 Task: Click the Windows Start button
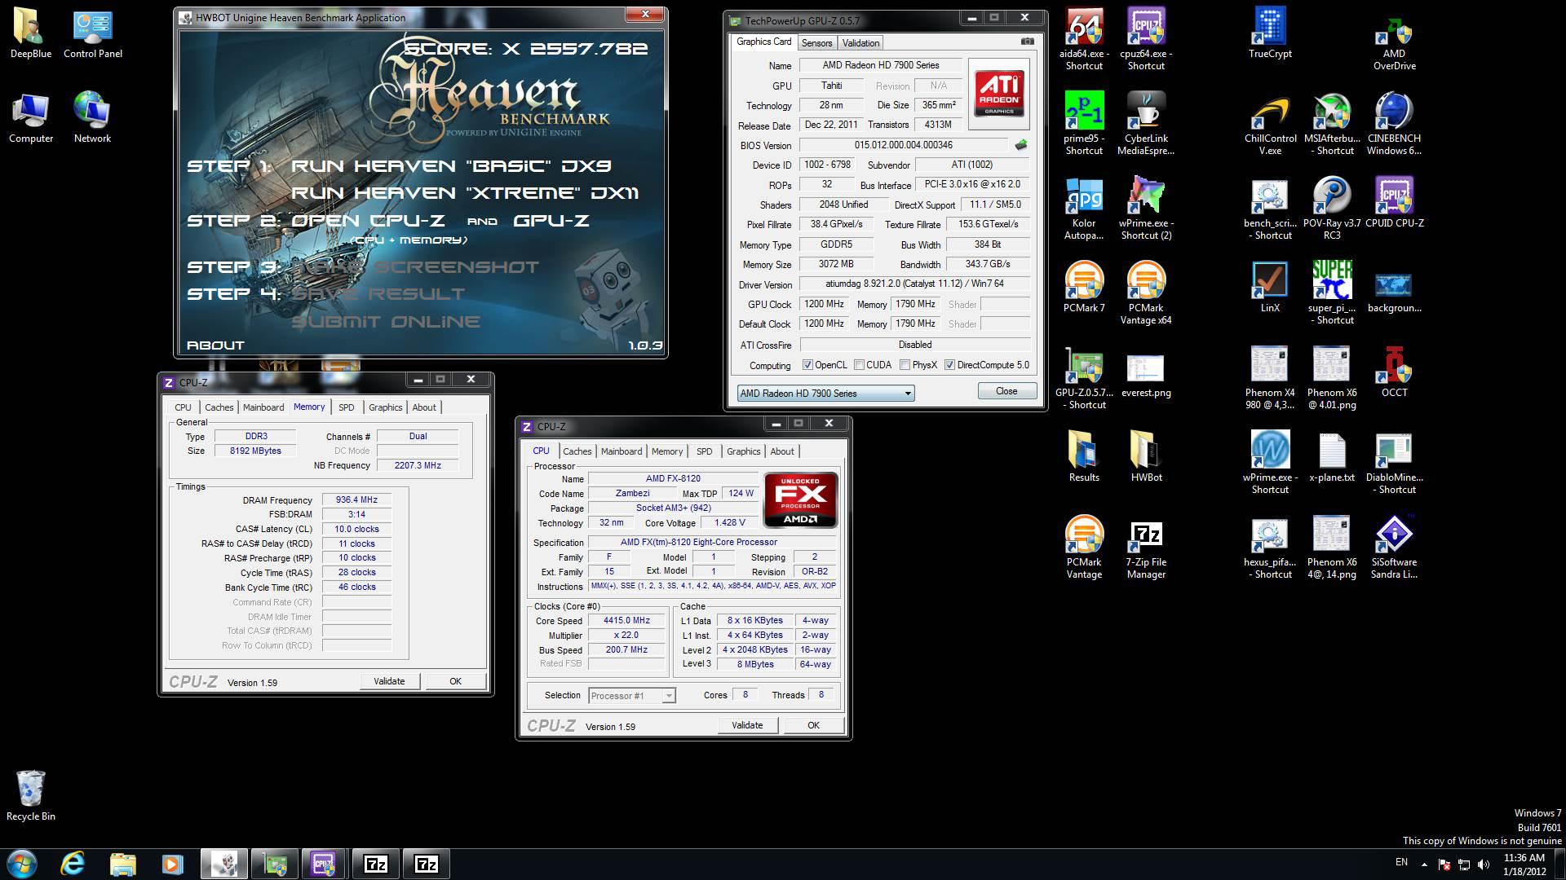(x=22, y=864)
